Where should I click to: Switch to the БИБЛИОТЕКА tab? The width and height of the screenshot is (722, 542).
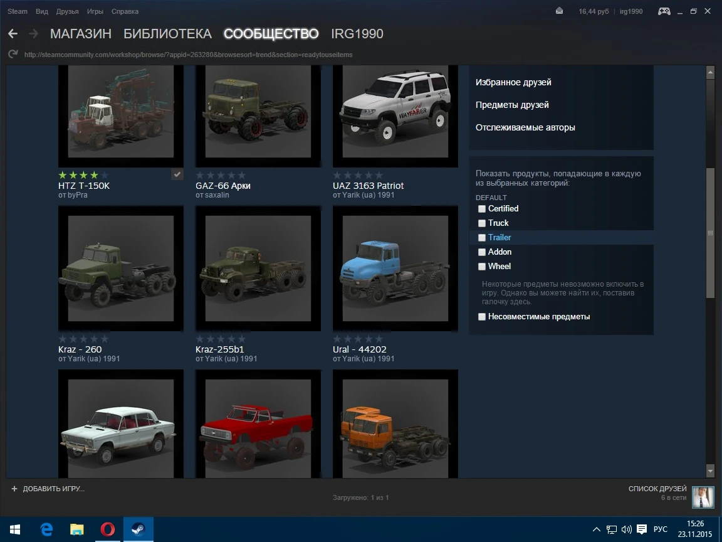tap(167, 33)
